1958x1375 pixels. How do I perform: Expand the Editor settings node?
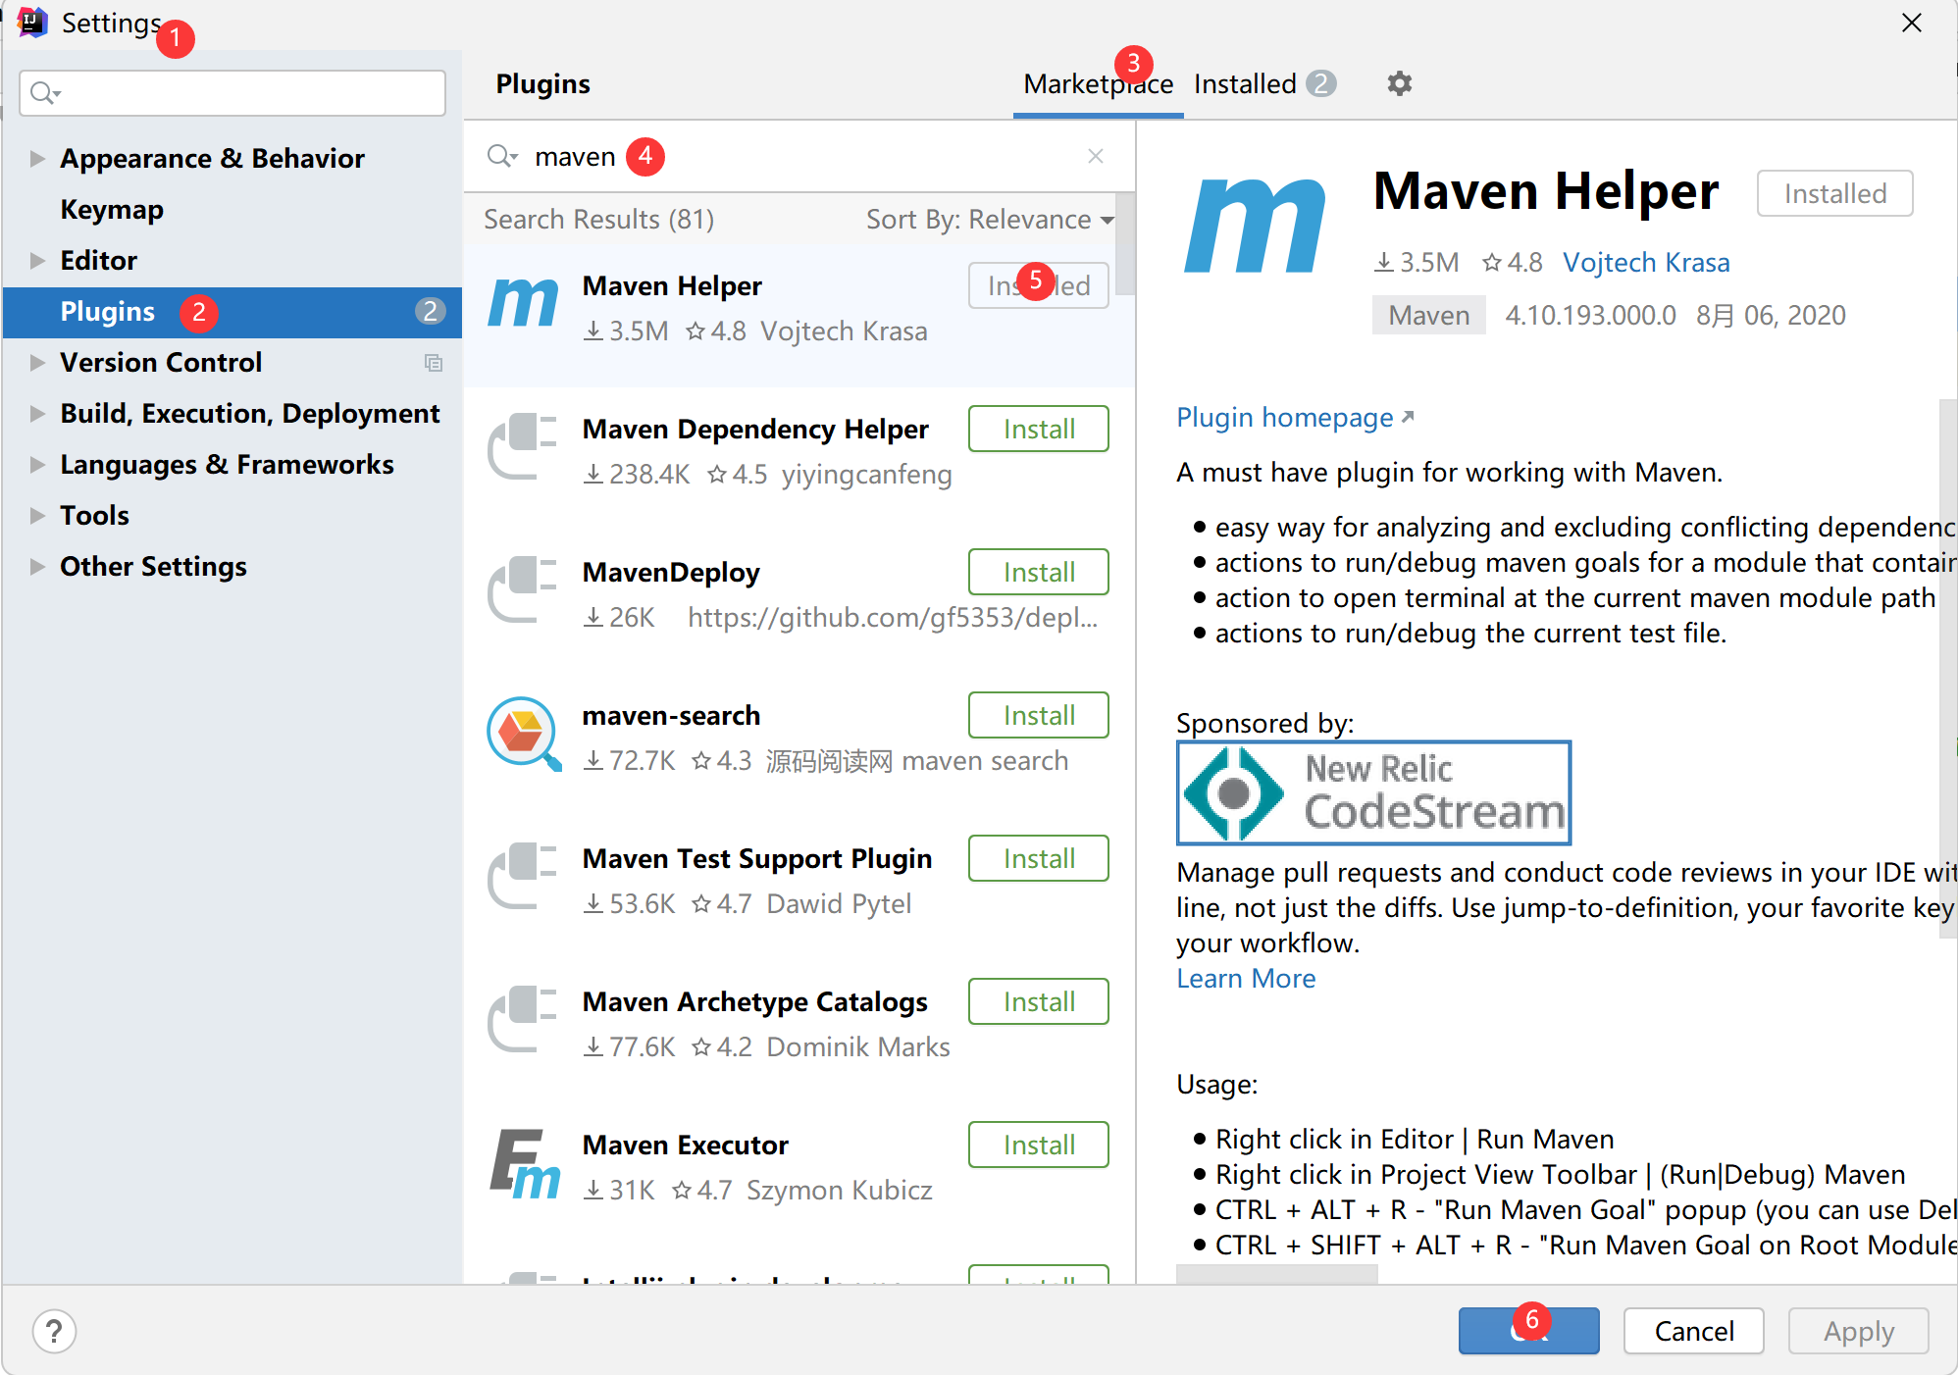point(37,261)
